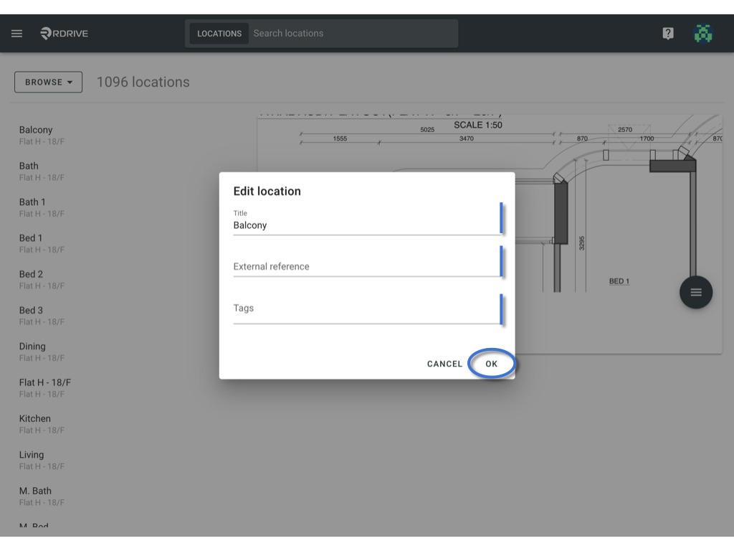Open the Bed 2 location
This screenshot has width=734, height=551.
42,279
